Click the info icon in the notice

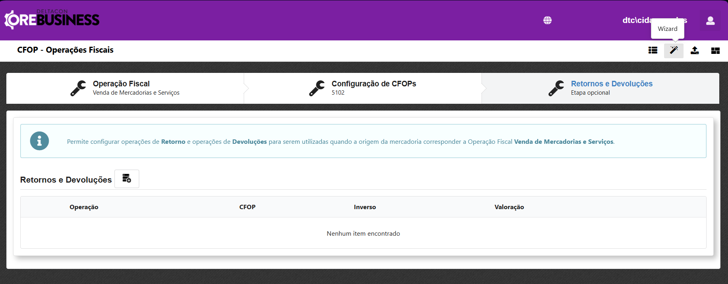(x=39, y=141)
